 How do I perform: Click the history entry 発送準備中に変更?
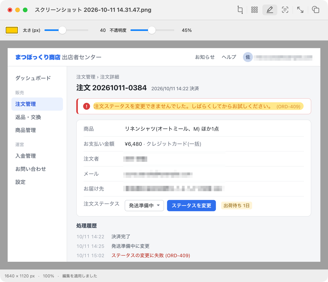click(x=130, y=246)
